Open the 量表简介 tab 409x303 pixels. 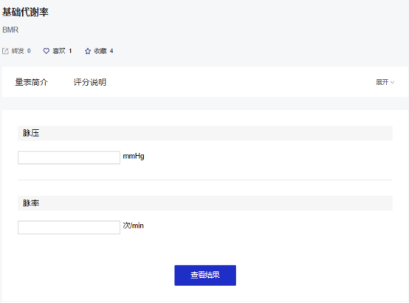pyautogui.click(x=31, y=82)
